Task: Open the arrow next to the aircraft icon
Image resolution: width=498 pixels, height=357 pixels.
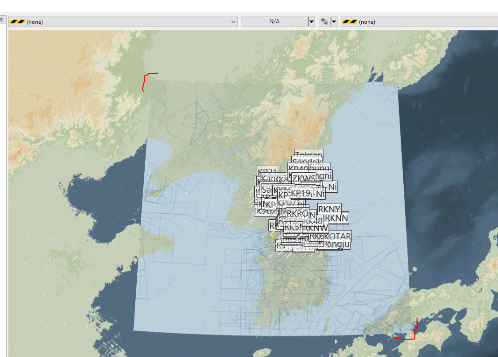Action: (x=334, y=21)
